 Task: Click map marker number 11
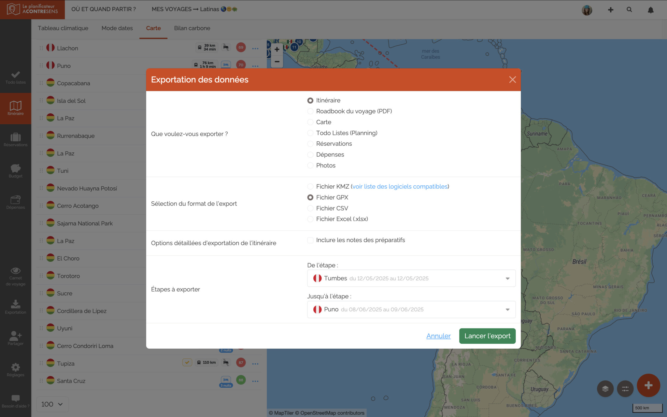[294, 47]
